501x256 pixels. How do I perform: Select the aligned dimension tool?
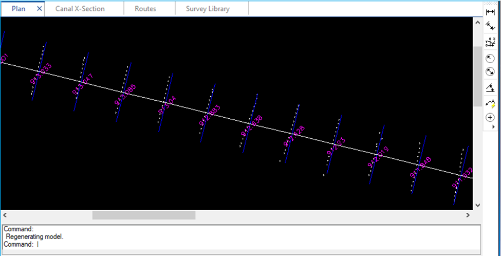point(490,26)
